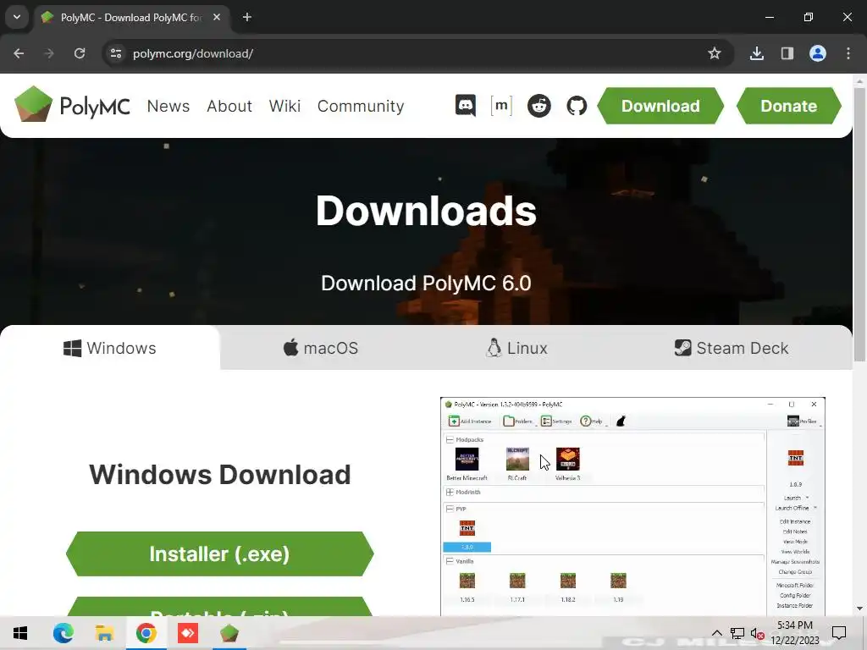Open Windows Start menu
867x650 pixels.
click(20, 633)
